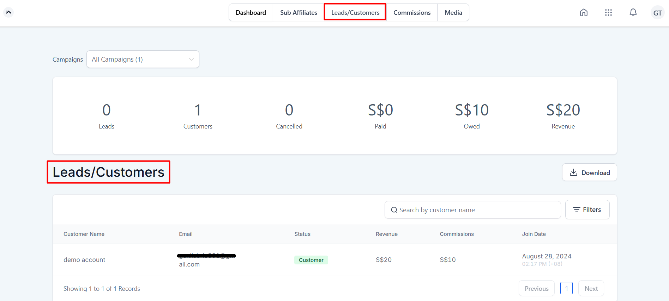Click the green Customer status badge

point(311,260)
